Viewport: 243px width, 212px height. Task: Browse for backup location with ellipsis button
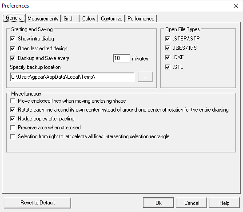(145, 77)
